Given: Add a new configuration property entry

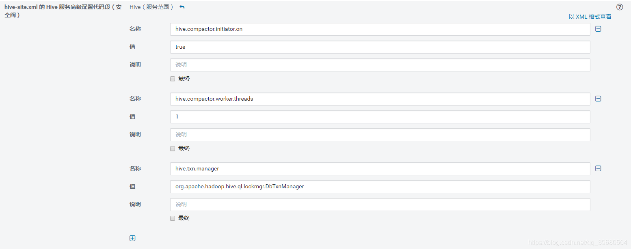Looking at the screenshot, I should click(x=132, y=238).
